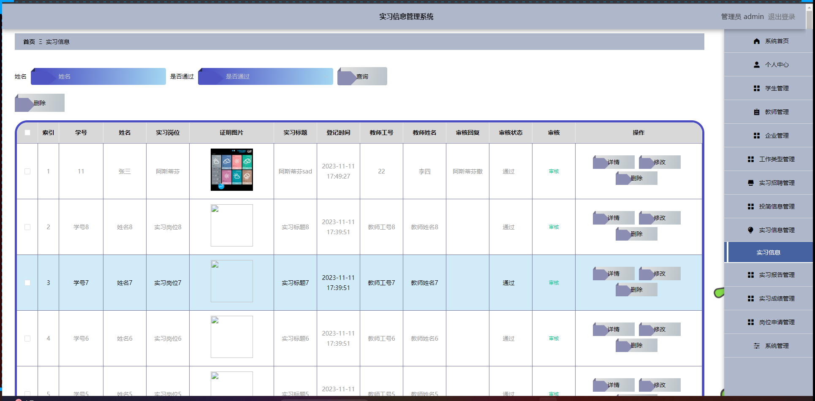Click the clipboard icon beside 教师管理
This screenshot has height=401, width=815.
pos(756,112)
